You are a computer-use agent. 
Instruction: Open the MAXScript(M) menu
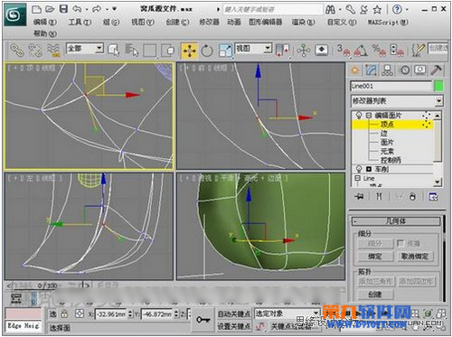click(388, 22)
